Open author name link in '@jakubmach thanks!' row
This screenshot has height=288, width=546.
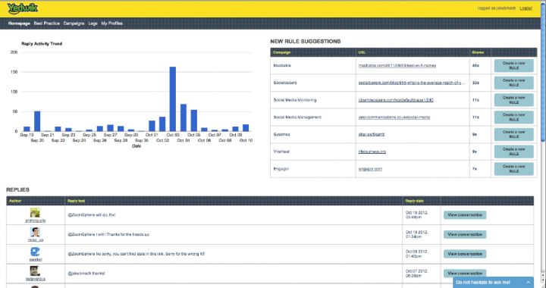point(36,279)
